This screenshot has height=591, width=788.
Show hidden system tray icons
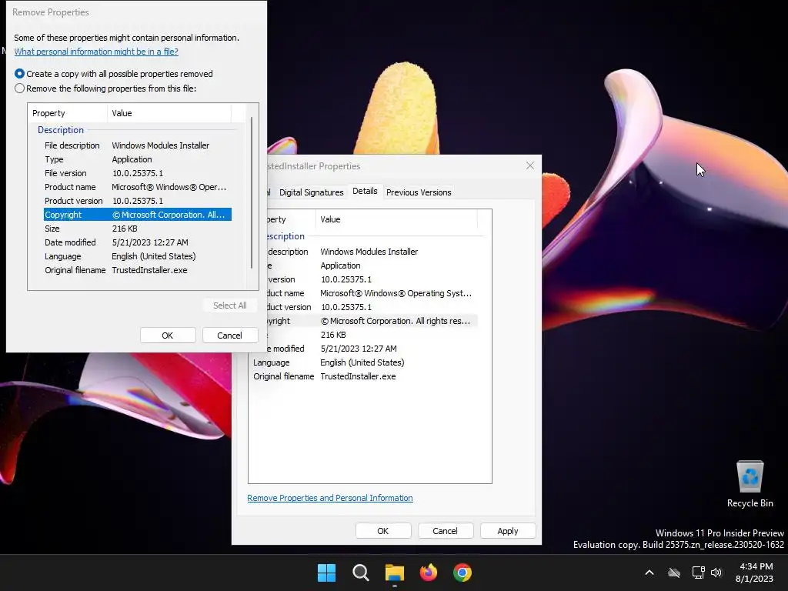click(649, 573)
